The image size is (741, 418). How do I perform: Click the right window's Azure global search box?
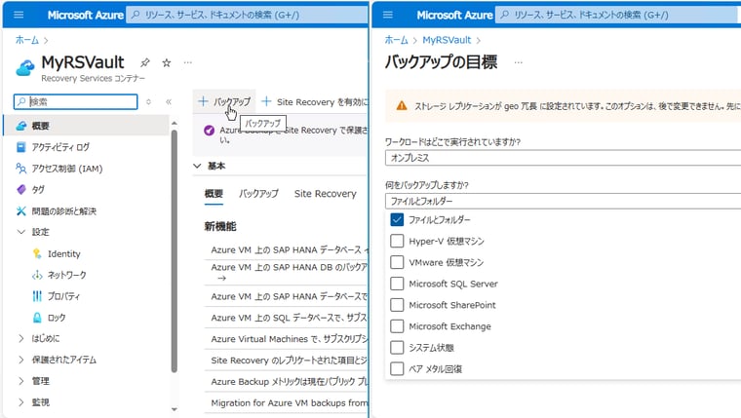pos(618,15)
